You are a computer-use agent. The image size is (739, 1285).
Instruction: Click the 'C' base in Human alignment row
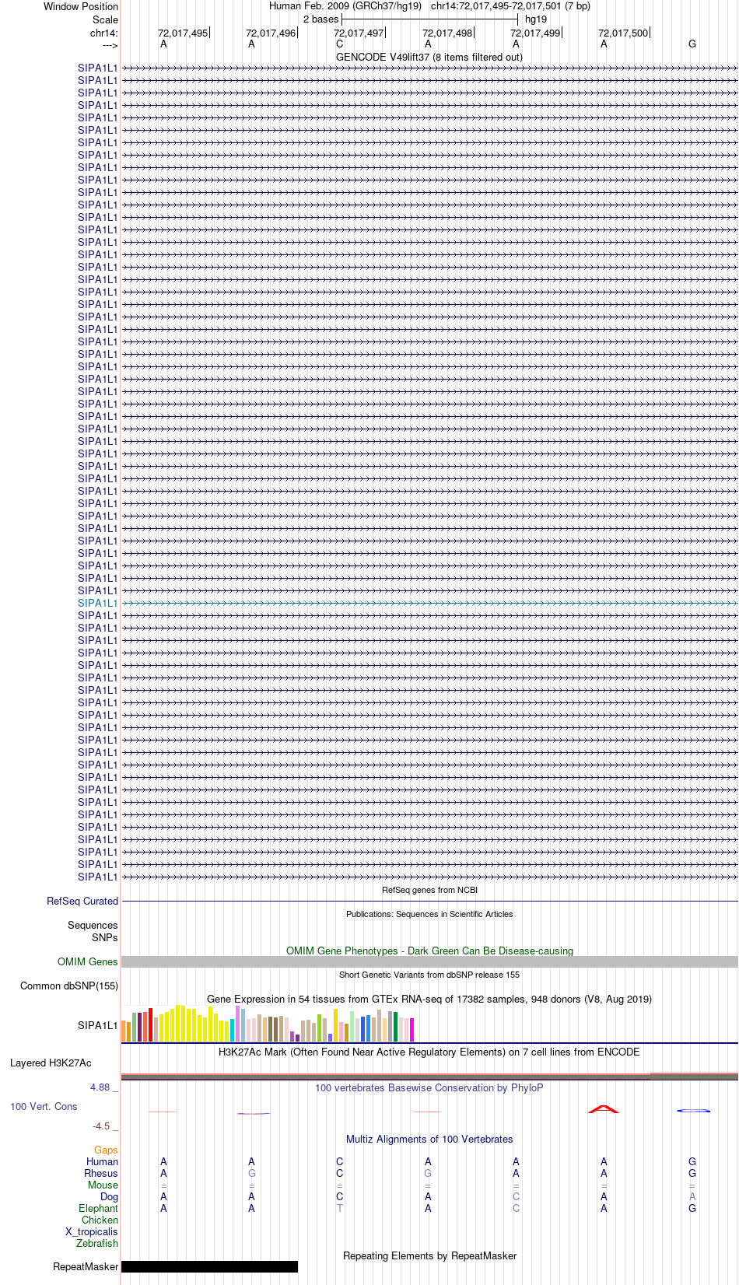click(339, 1161)
